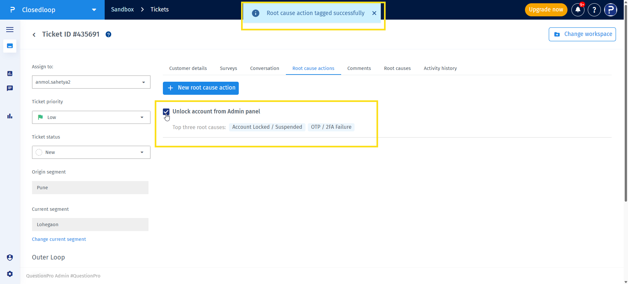Click the Outer Loop heading

click(x=48, y=258)
